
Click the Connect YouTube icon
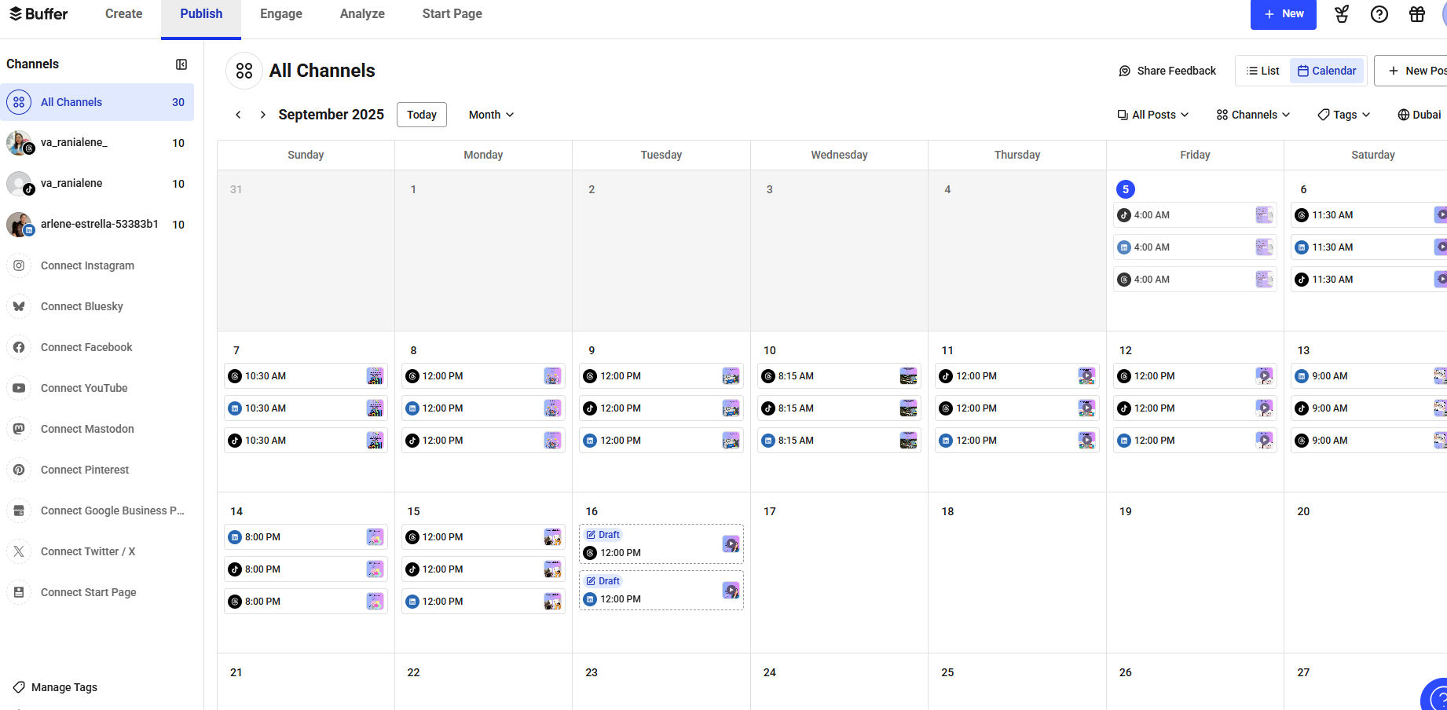[19, 388]
